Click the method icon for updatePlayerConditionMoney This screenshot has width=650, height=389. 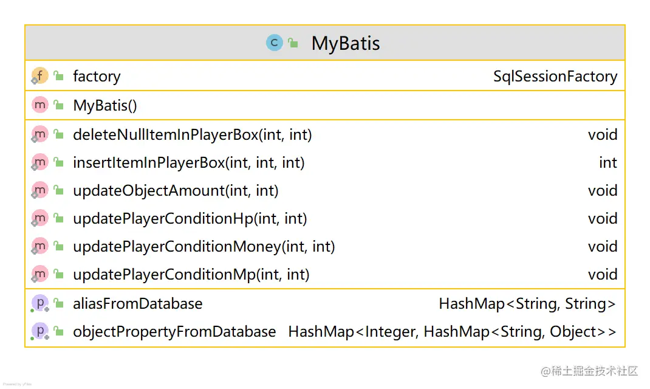[40, 246]
